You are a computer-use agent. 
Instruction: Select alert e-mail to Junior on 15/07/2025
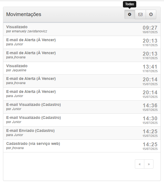[x=82, y=94]
